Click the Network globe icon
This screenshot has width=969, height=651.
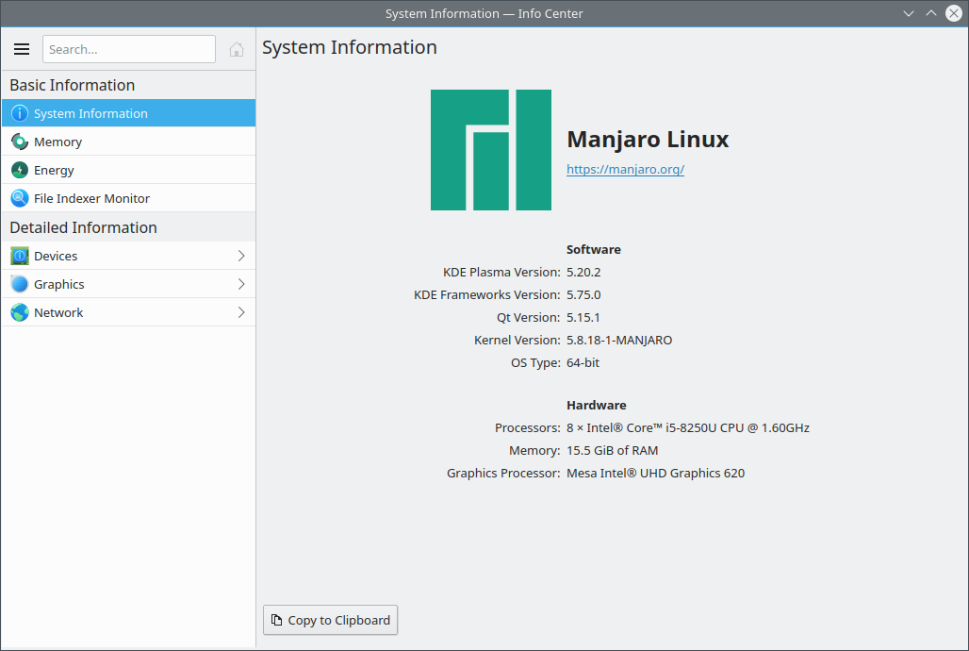20,312
